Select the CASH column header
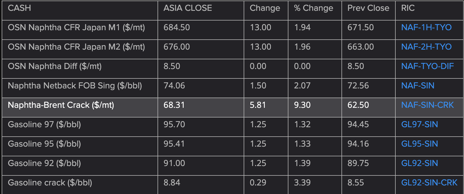The width and height of the screenshot is (464, 194). click(x=19, y=8)
